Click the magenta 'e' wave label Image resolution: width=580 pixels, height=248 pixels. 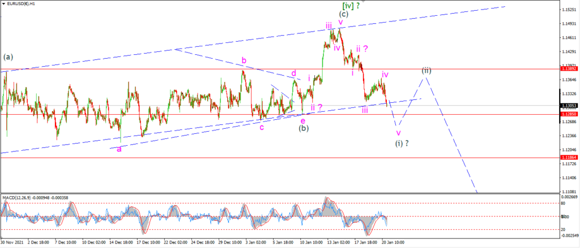tap(302, 120)
